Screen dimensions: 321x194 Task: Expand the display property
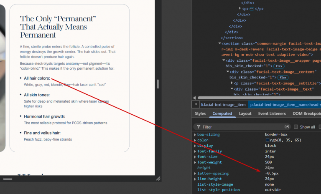click(x=195, y=146)
